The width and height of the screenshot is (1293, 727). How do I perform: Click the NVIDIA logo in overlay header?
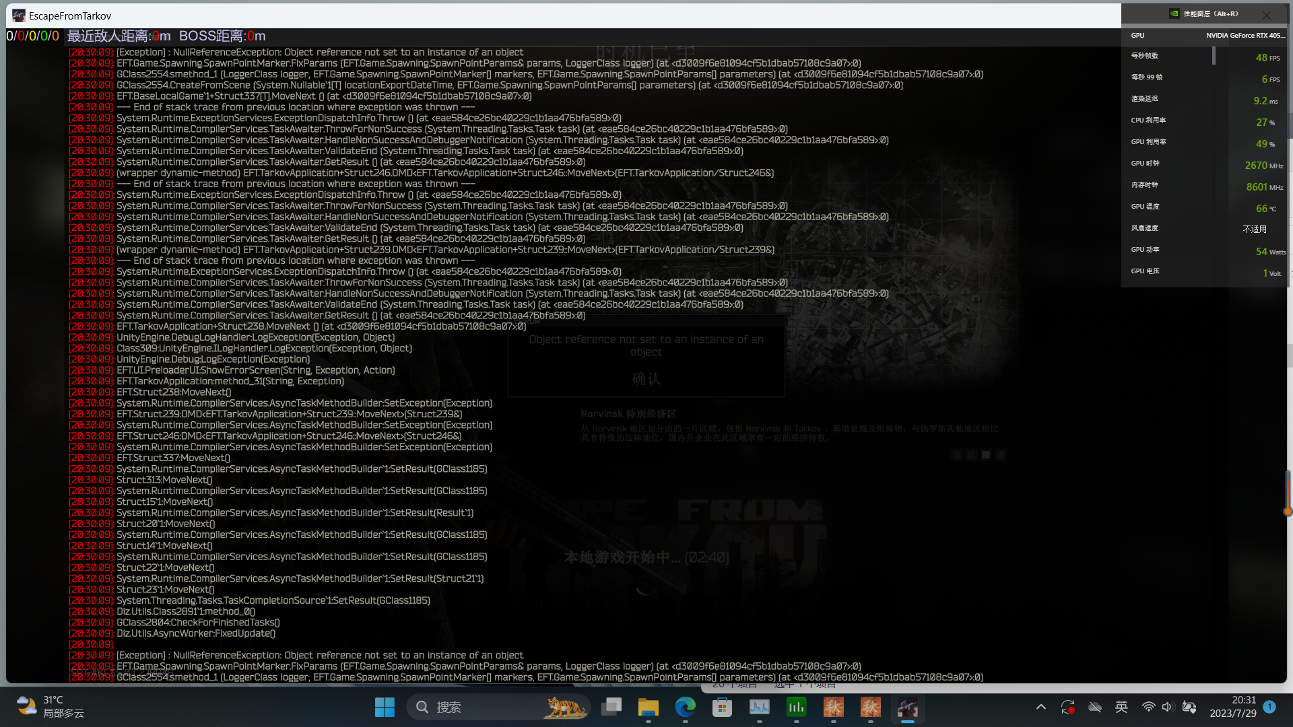pos(1174,13)
